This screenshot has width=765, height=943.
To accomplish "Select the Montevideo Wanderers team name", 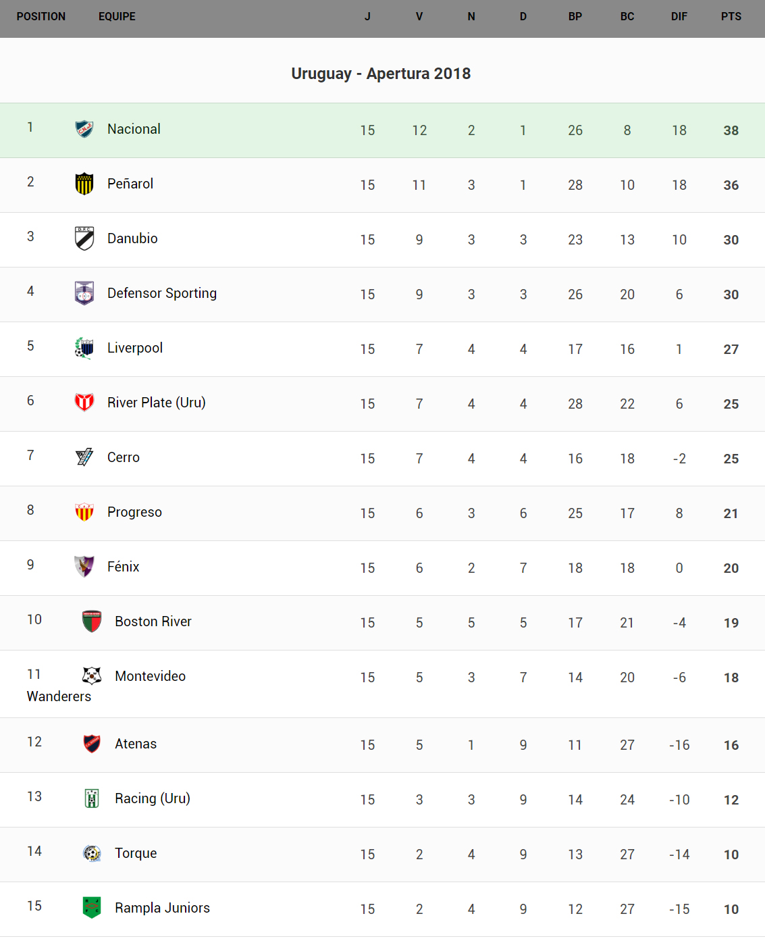I will coord(150,676).
